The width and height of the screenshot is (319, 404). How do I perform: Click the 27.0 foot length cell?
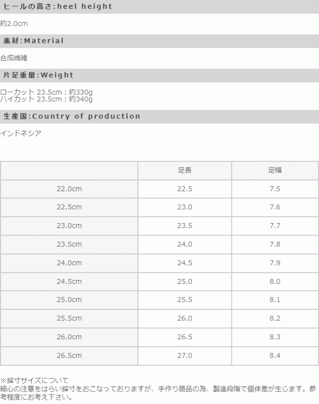tap(184, 355)
